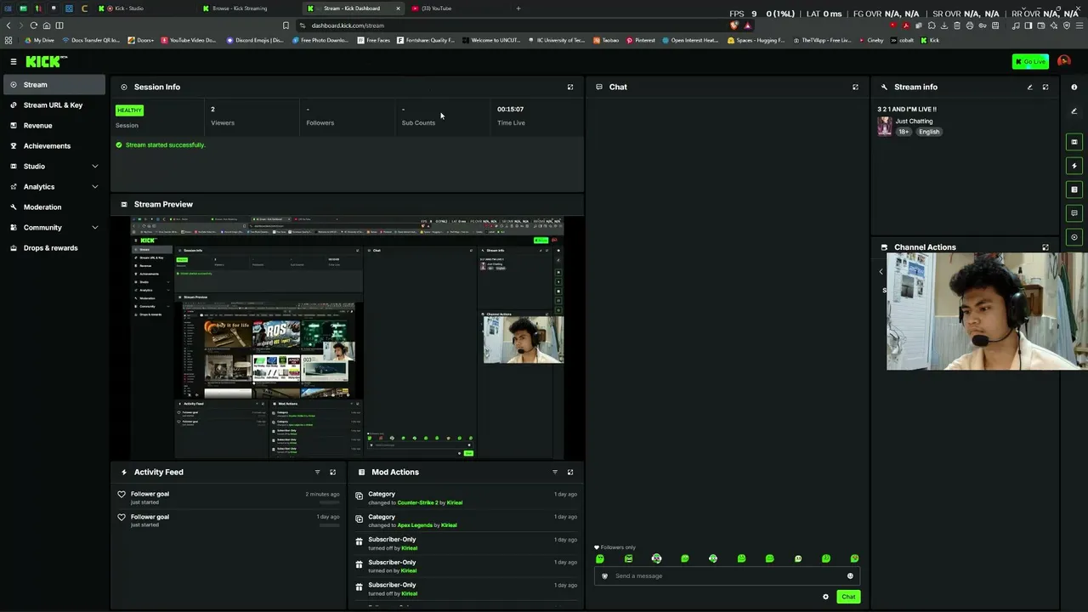Open the Activity Feed filter dropdown

tap(317, 472)
